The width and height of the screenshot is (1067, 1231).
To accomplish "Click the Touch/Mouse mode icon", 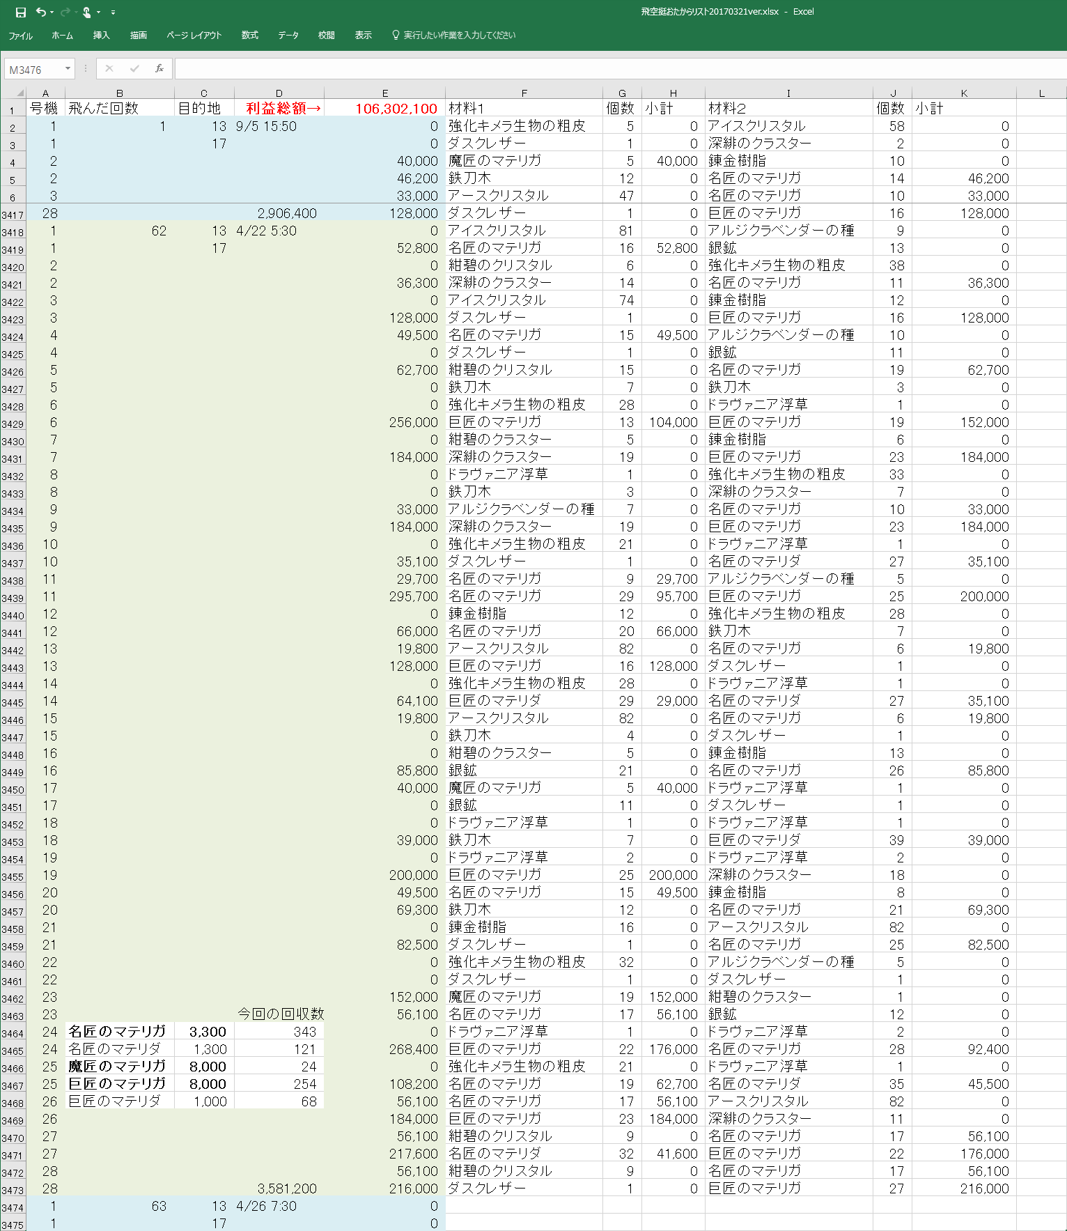I will tap(86, 12).
